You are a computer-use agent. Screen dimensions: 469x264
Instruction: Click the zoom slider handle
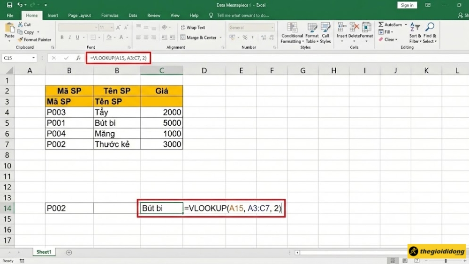(446, 261)
